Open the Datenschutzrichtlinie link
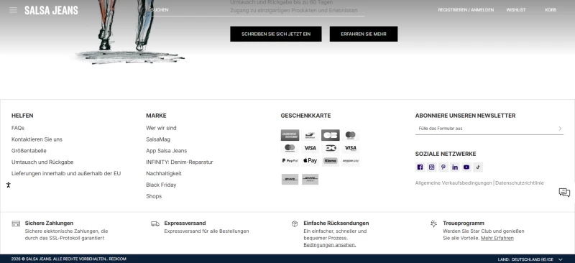 pyautogui.click(x=520, y=183)
